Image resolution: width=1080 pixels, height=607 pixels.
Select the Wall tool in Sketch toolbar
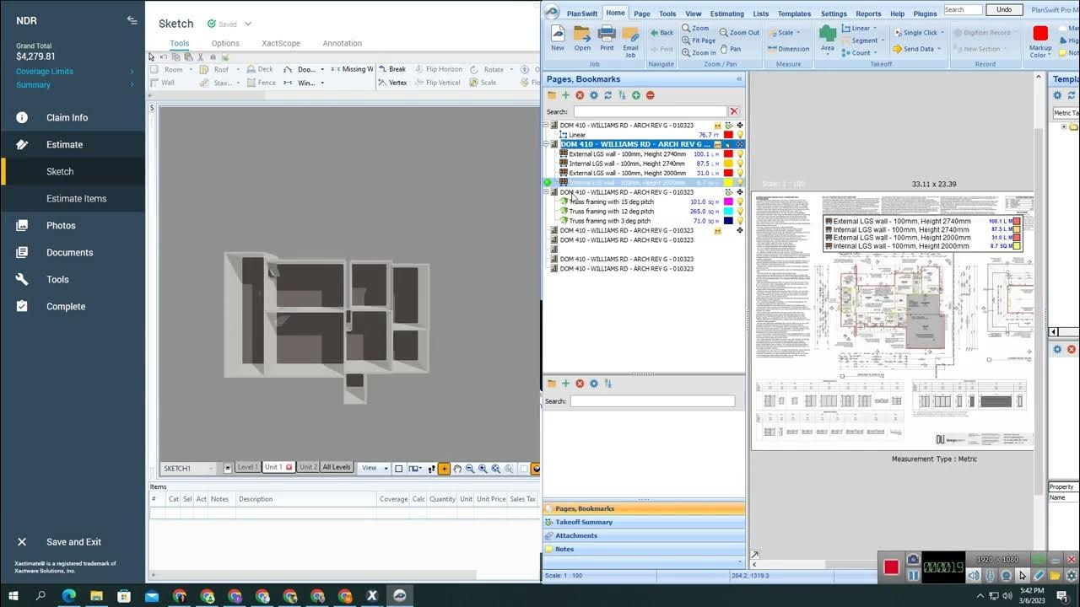click(163, 83)
